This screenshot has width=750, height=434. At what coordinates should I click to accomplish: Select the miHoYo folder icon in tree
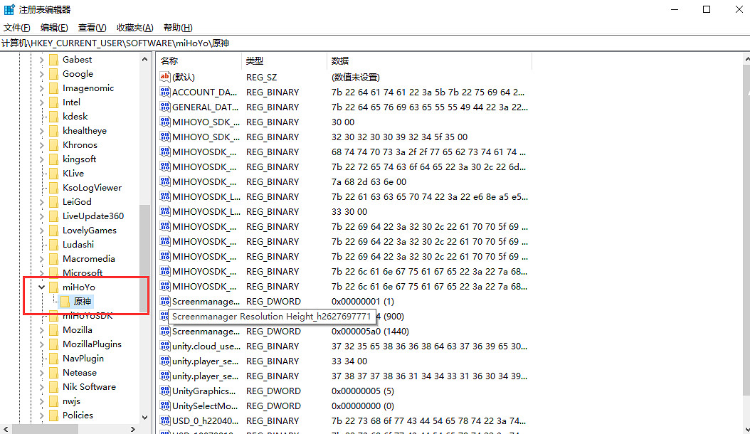tap(53, 287)
